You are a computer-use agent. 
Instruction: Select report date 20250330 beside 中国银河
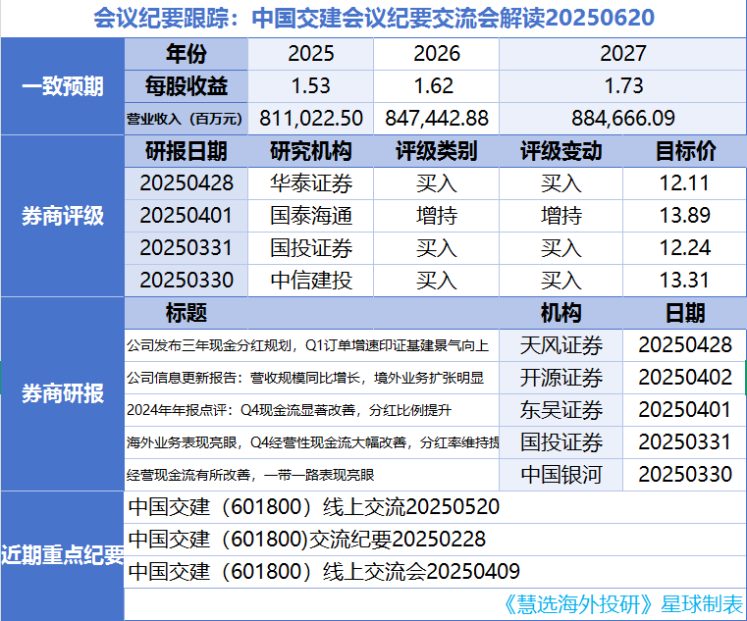tap(685, 475)
